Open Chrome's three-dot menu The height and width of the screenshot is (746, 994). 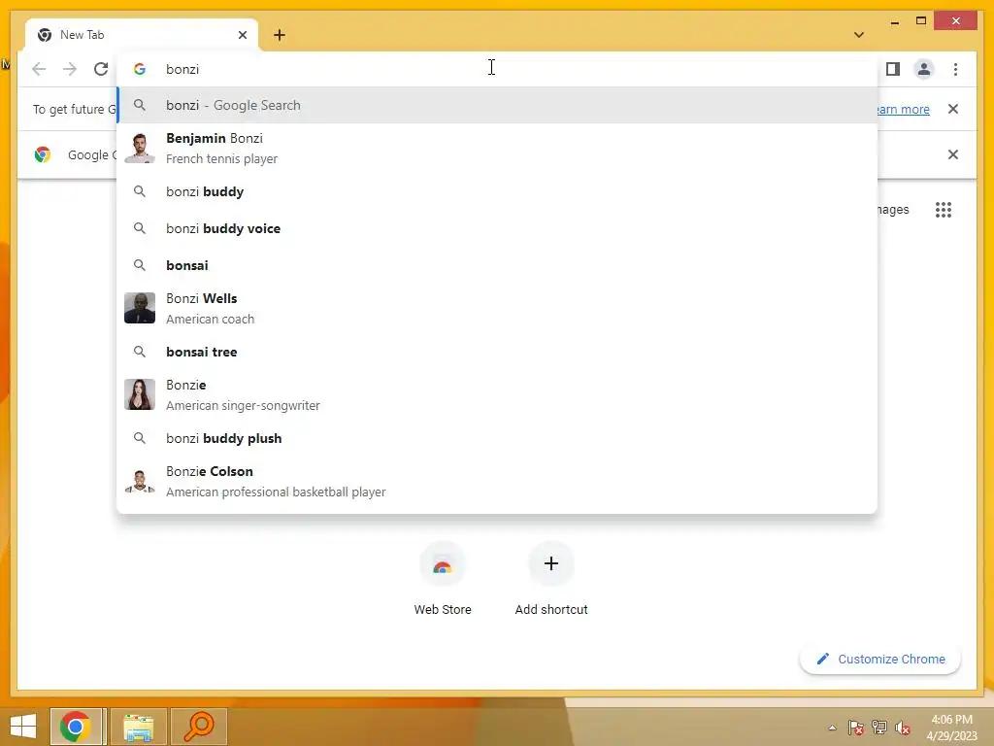(955, 69)
